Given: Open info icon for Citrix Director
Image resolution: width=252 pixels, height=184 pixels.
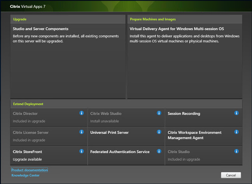Looking at the screenshot, I should 81,113.
